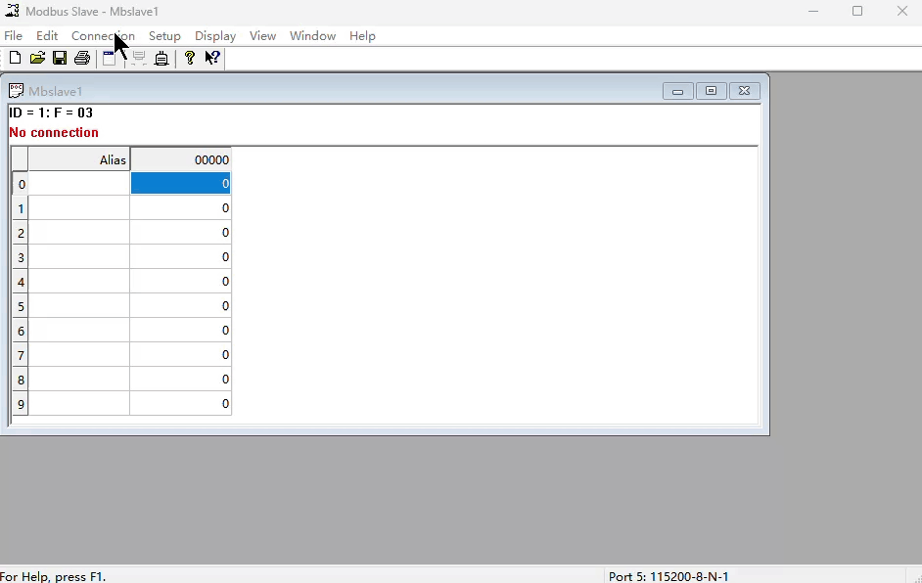The height and width of the screenshot is (583, 922).
Task: Click the Mbslave1 child window icon
Action: click(17, 91)
